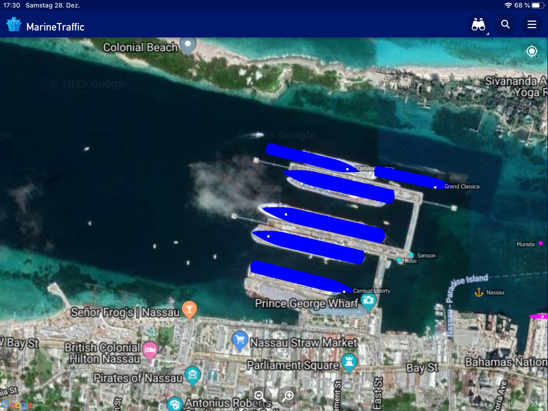Tap the Colonial Beach location pin
This screenshot has width=548, height=411.
(188, 44)
